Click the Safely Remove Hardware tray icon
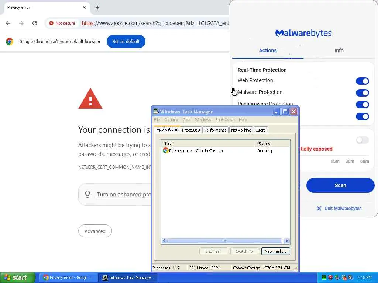Viewport: 378px width, 283px height. point(337,277)
